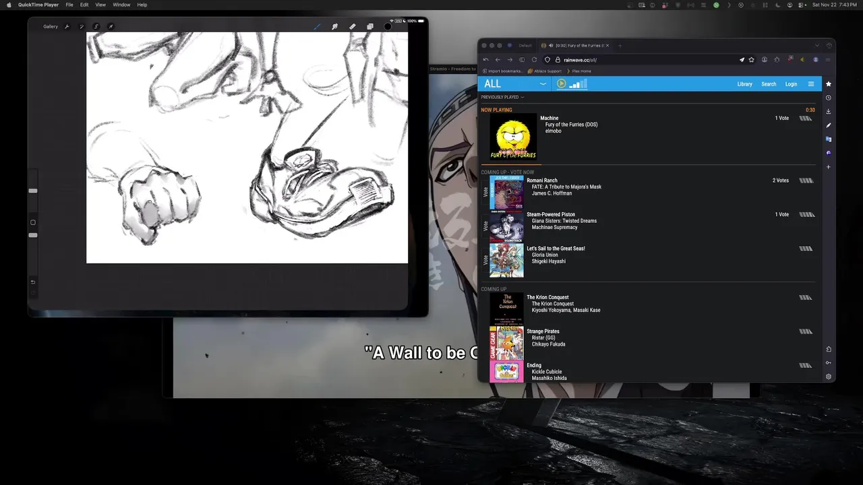Open the Edit menu
This screenshot has width=863, height=485.
point(84,5)
